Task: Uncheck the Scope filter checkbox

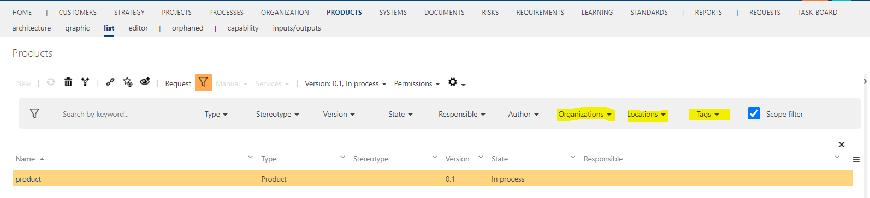Action: pos(754,113)
